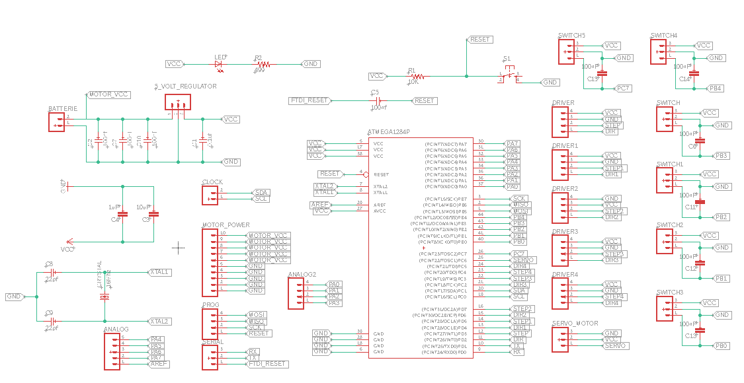This screenshot has height=383, width=744.
Task: Click the PROG four-pin header
Action: point(210,324)
